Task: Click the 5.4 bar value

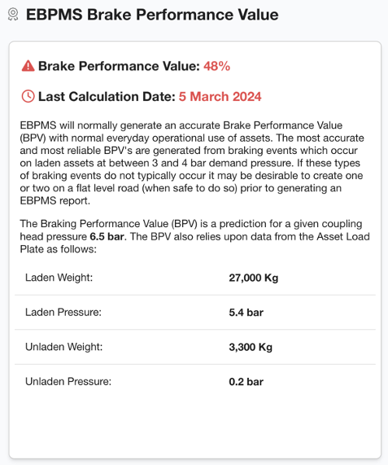Action: pyautogui.click(x=246, y=312)
